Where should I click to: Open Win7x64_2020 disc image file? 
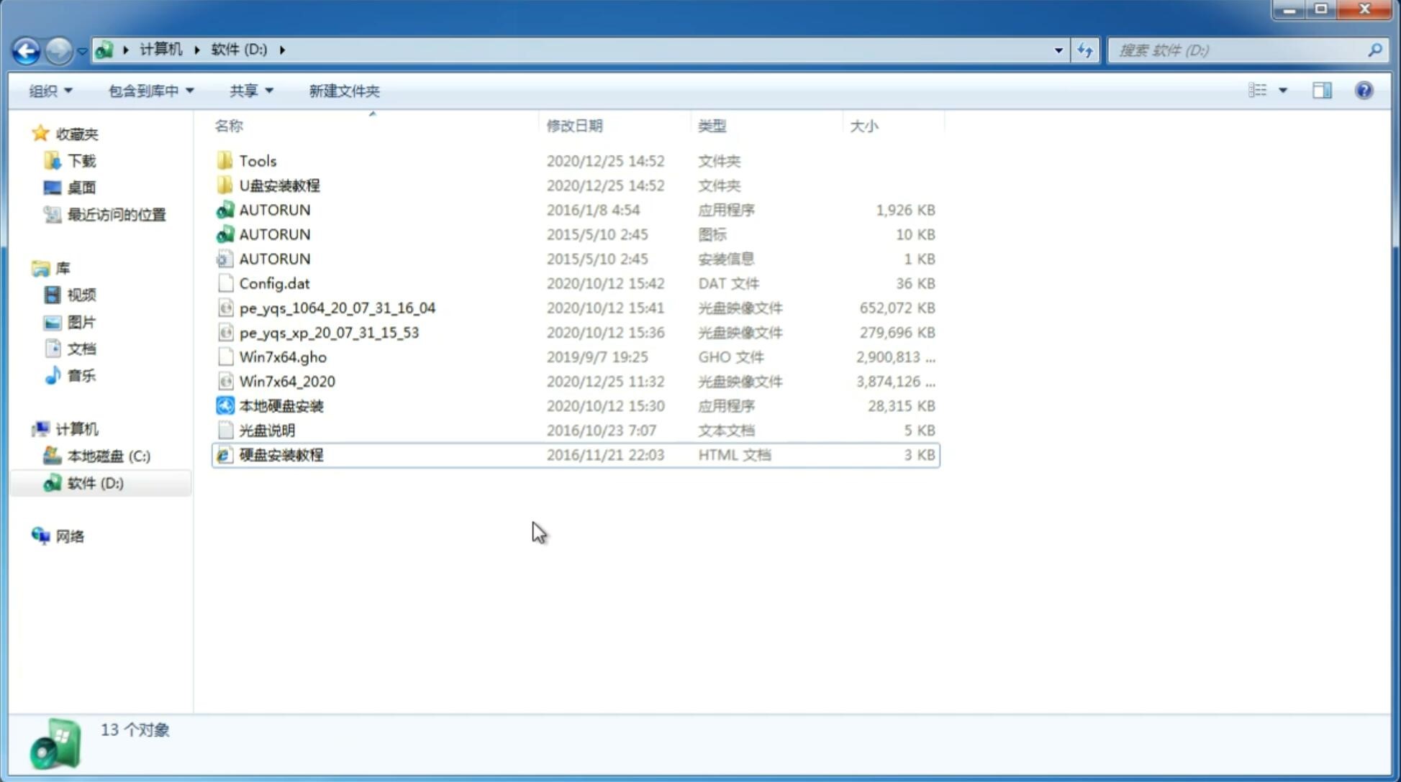click(x=286, y=382)
